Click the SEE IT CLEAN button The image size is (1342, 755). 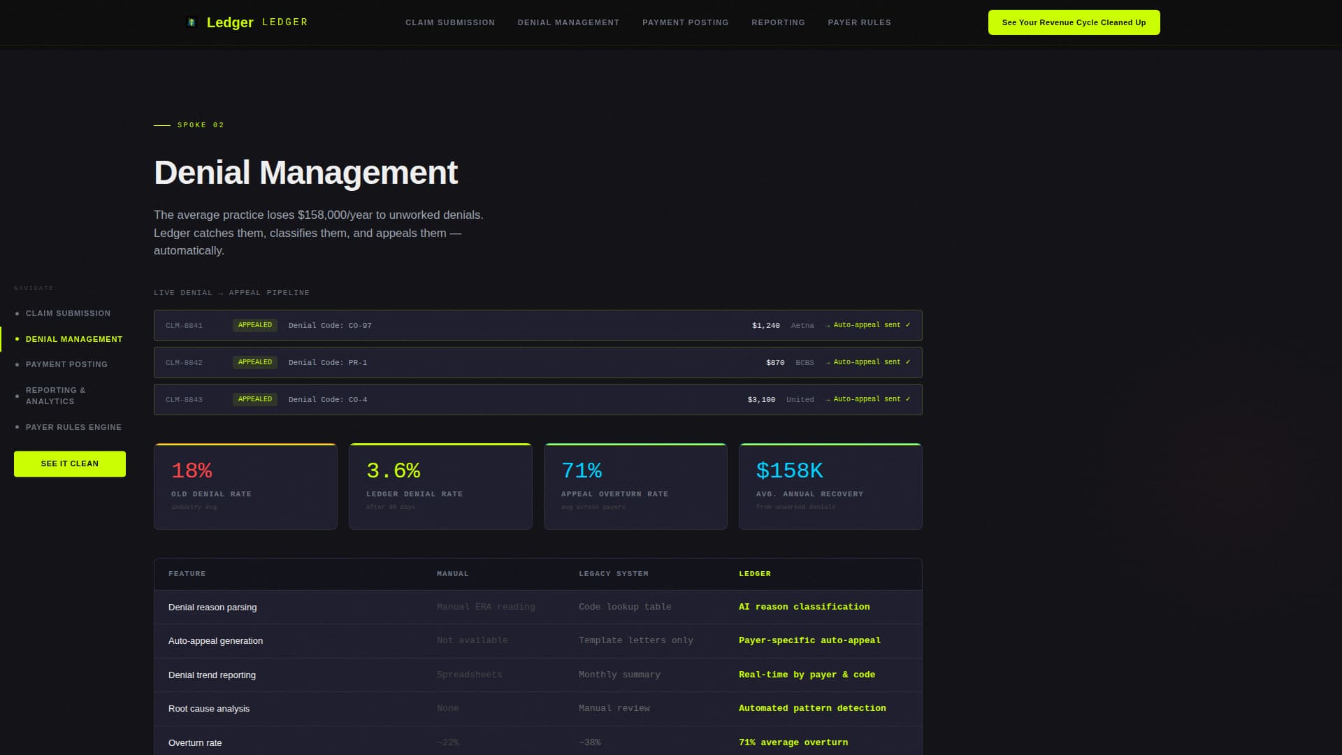pos(70,463)
